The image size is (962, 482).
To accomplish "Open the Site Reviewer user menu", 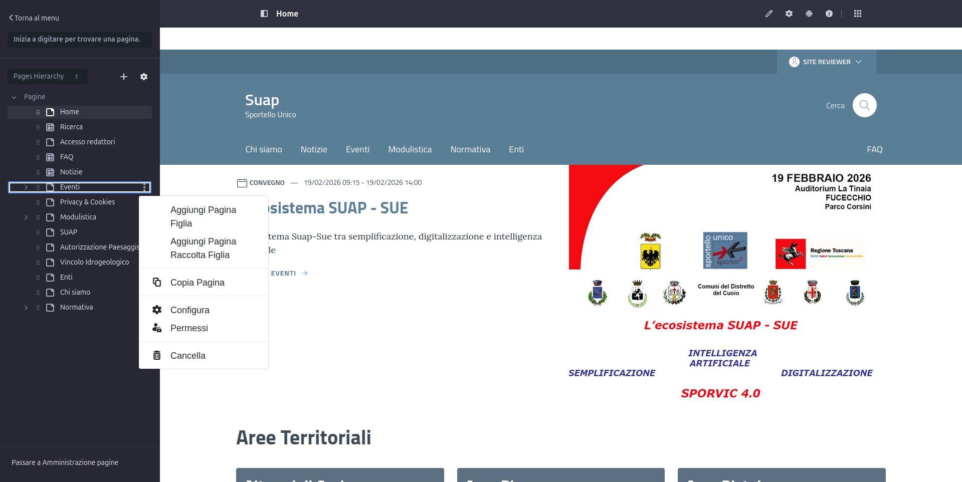I will [826, 62].
